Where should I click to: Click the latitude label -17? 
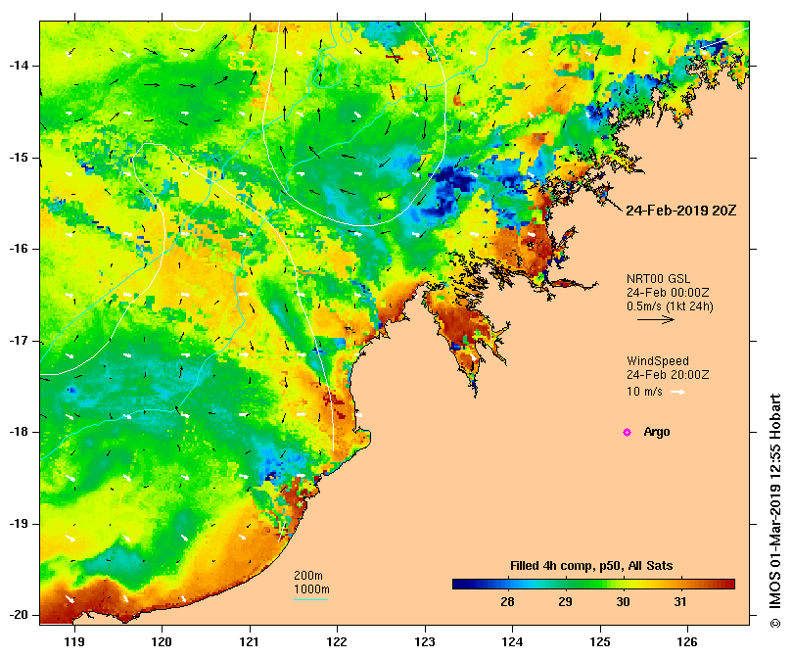tap(19, 341)
